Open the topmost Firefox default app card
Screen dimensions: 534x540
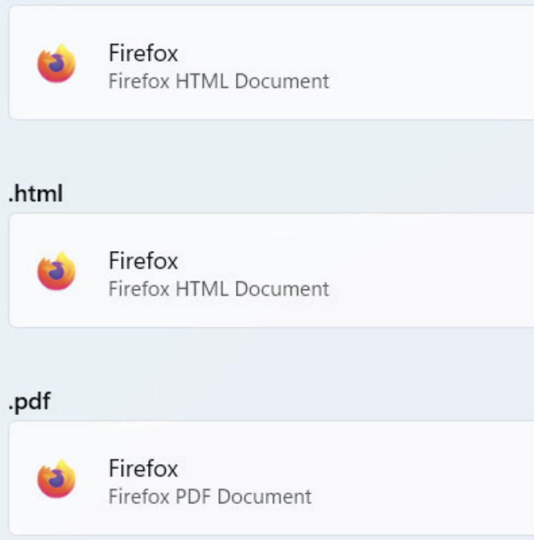272,63
